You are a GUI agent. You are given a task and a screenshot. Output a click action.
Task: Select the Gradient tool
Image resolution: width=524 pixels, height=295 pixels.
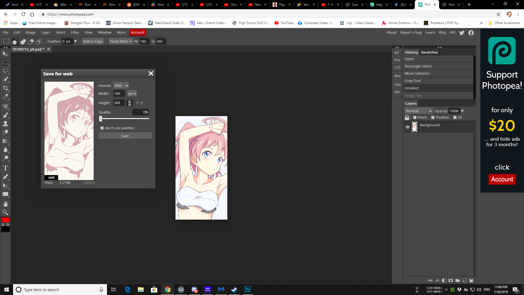(x=5, y=141)
